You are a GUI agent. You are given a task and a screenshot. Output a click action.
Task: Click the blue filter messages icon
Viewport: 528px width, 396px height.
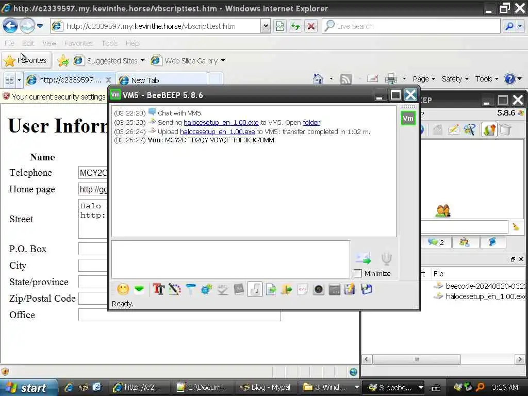click(x=191, y=289)
